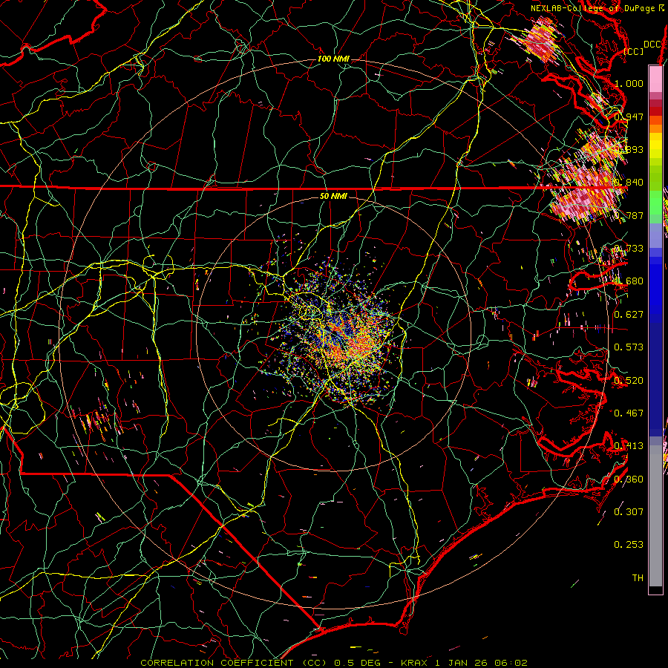Click the 0.253 legend value
Image resolution: width=668 pixels, height=668 pixels.
tap(629, 545)
